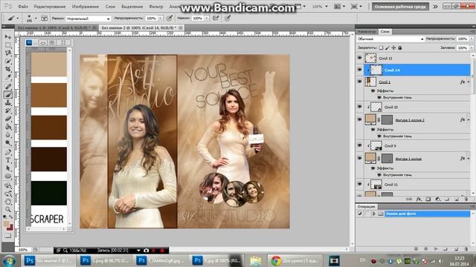Create a new layer icon
This screenshot has width=476, height=267.
tap(457, 200)
